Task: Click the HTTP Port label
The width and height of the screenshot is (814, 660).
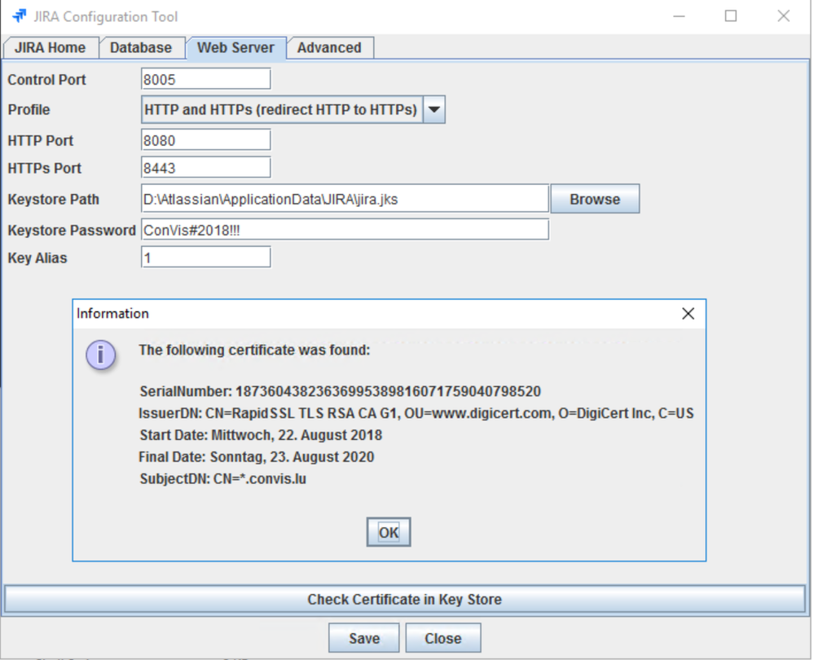Action: coord(41,140)
